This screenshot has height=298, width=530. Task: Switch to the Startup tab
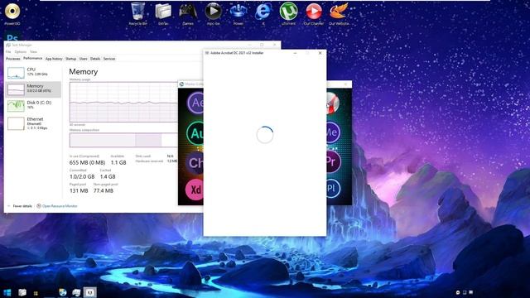[x=70, y=59]
